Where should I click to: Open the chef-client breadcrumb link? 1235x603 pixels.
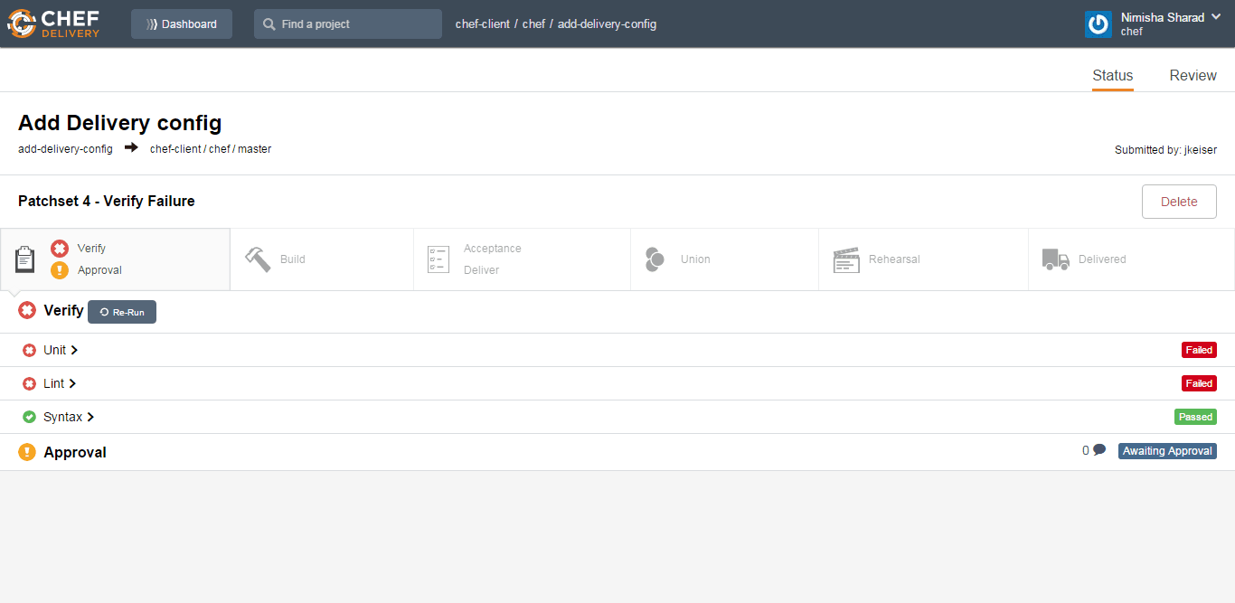[x=482, y=24]
